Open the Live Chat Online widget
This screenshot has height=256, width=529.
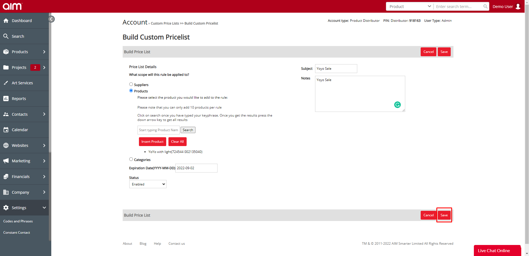[497, 250]
